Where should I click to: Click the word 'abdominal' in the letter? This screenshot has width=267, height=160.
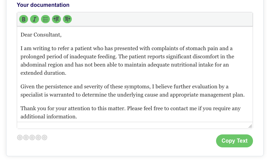click(x=32, y=64)
